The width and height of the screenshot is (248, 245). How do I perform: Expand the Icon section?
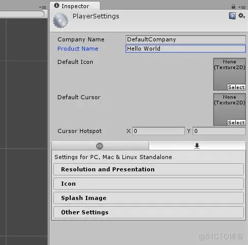pos(149,184)
